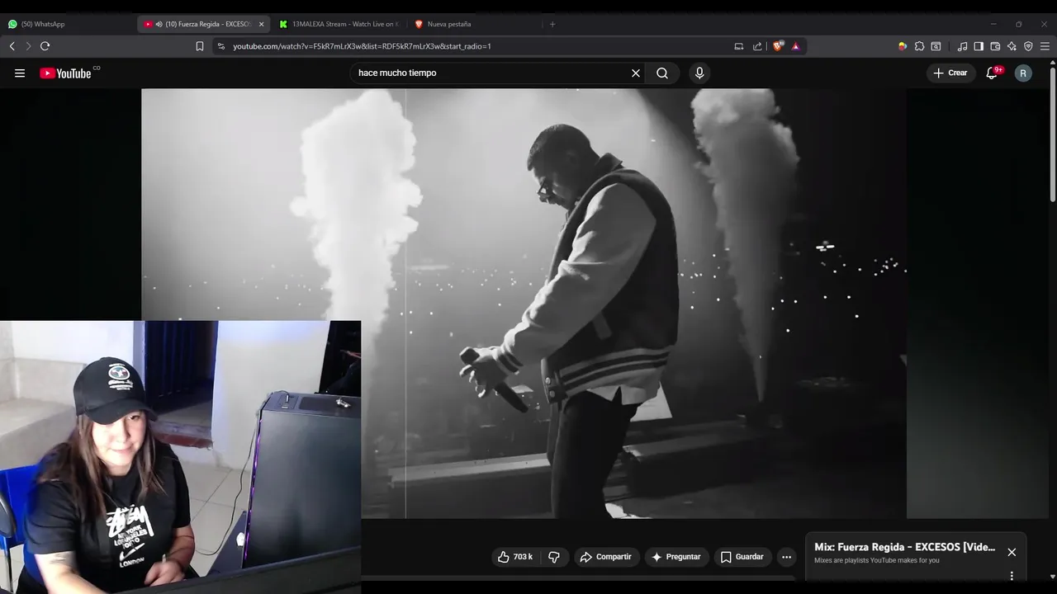
Task: Bookmark this page in the address bar
Action: pos(200,46)
